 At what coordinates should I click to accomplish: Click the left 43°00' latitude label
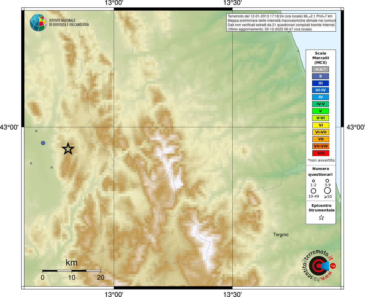[9, 127]
